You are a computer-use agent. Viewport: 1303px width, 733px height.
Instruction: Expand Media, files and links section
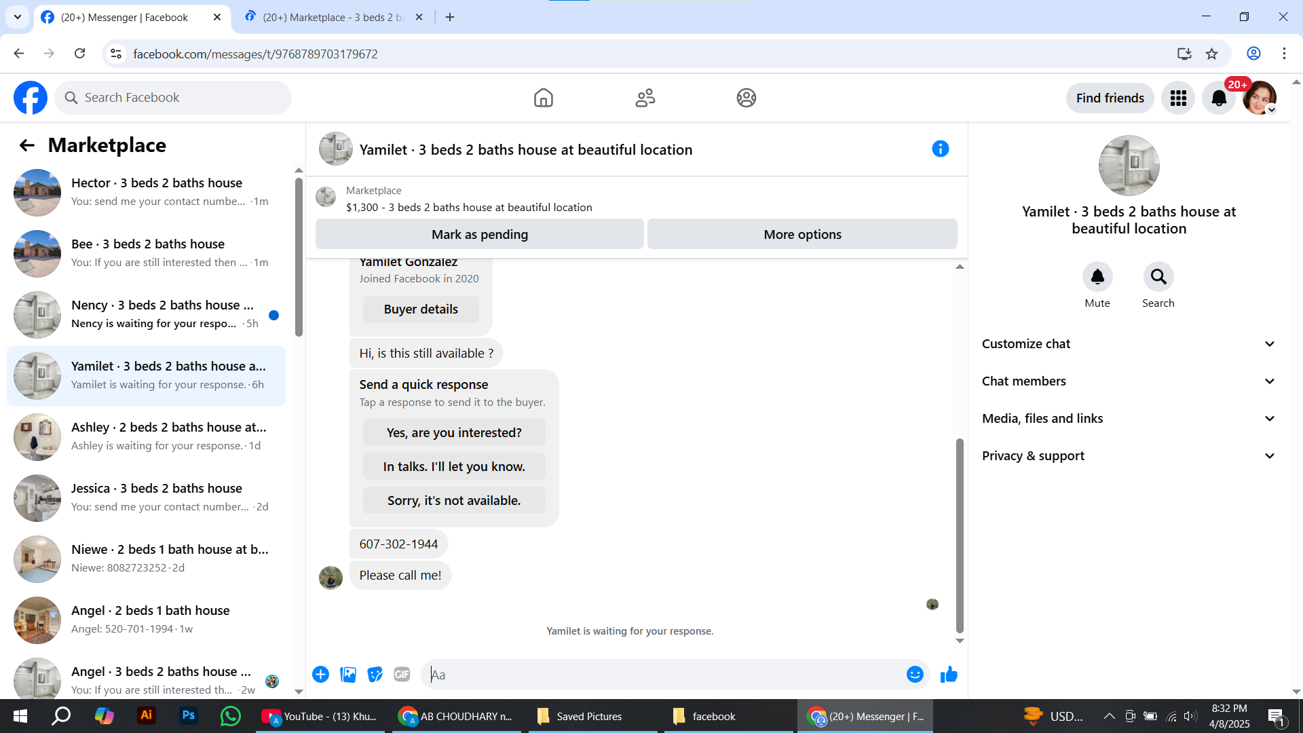pyautogui.click(x=1129, y=419)
